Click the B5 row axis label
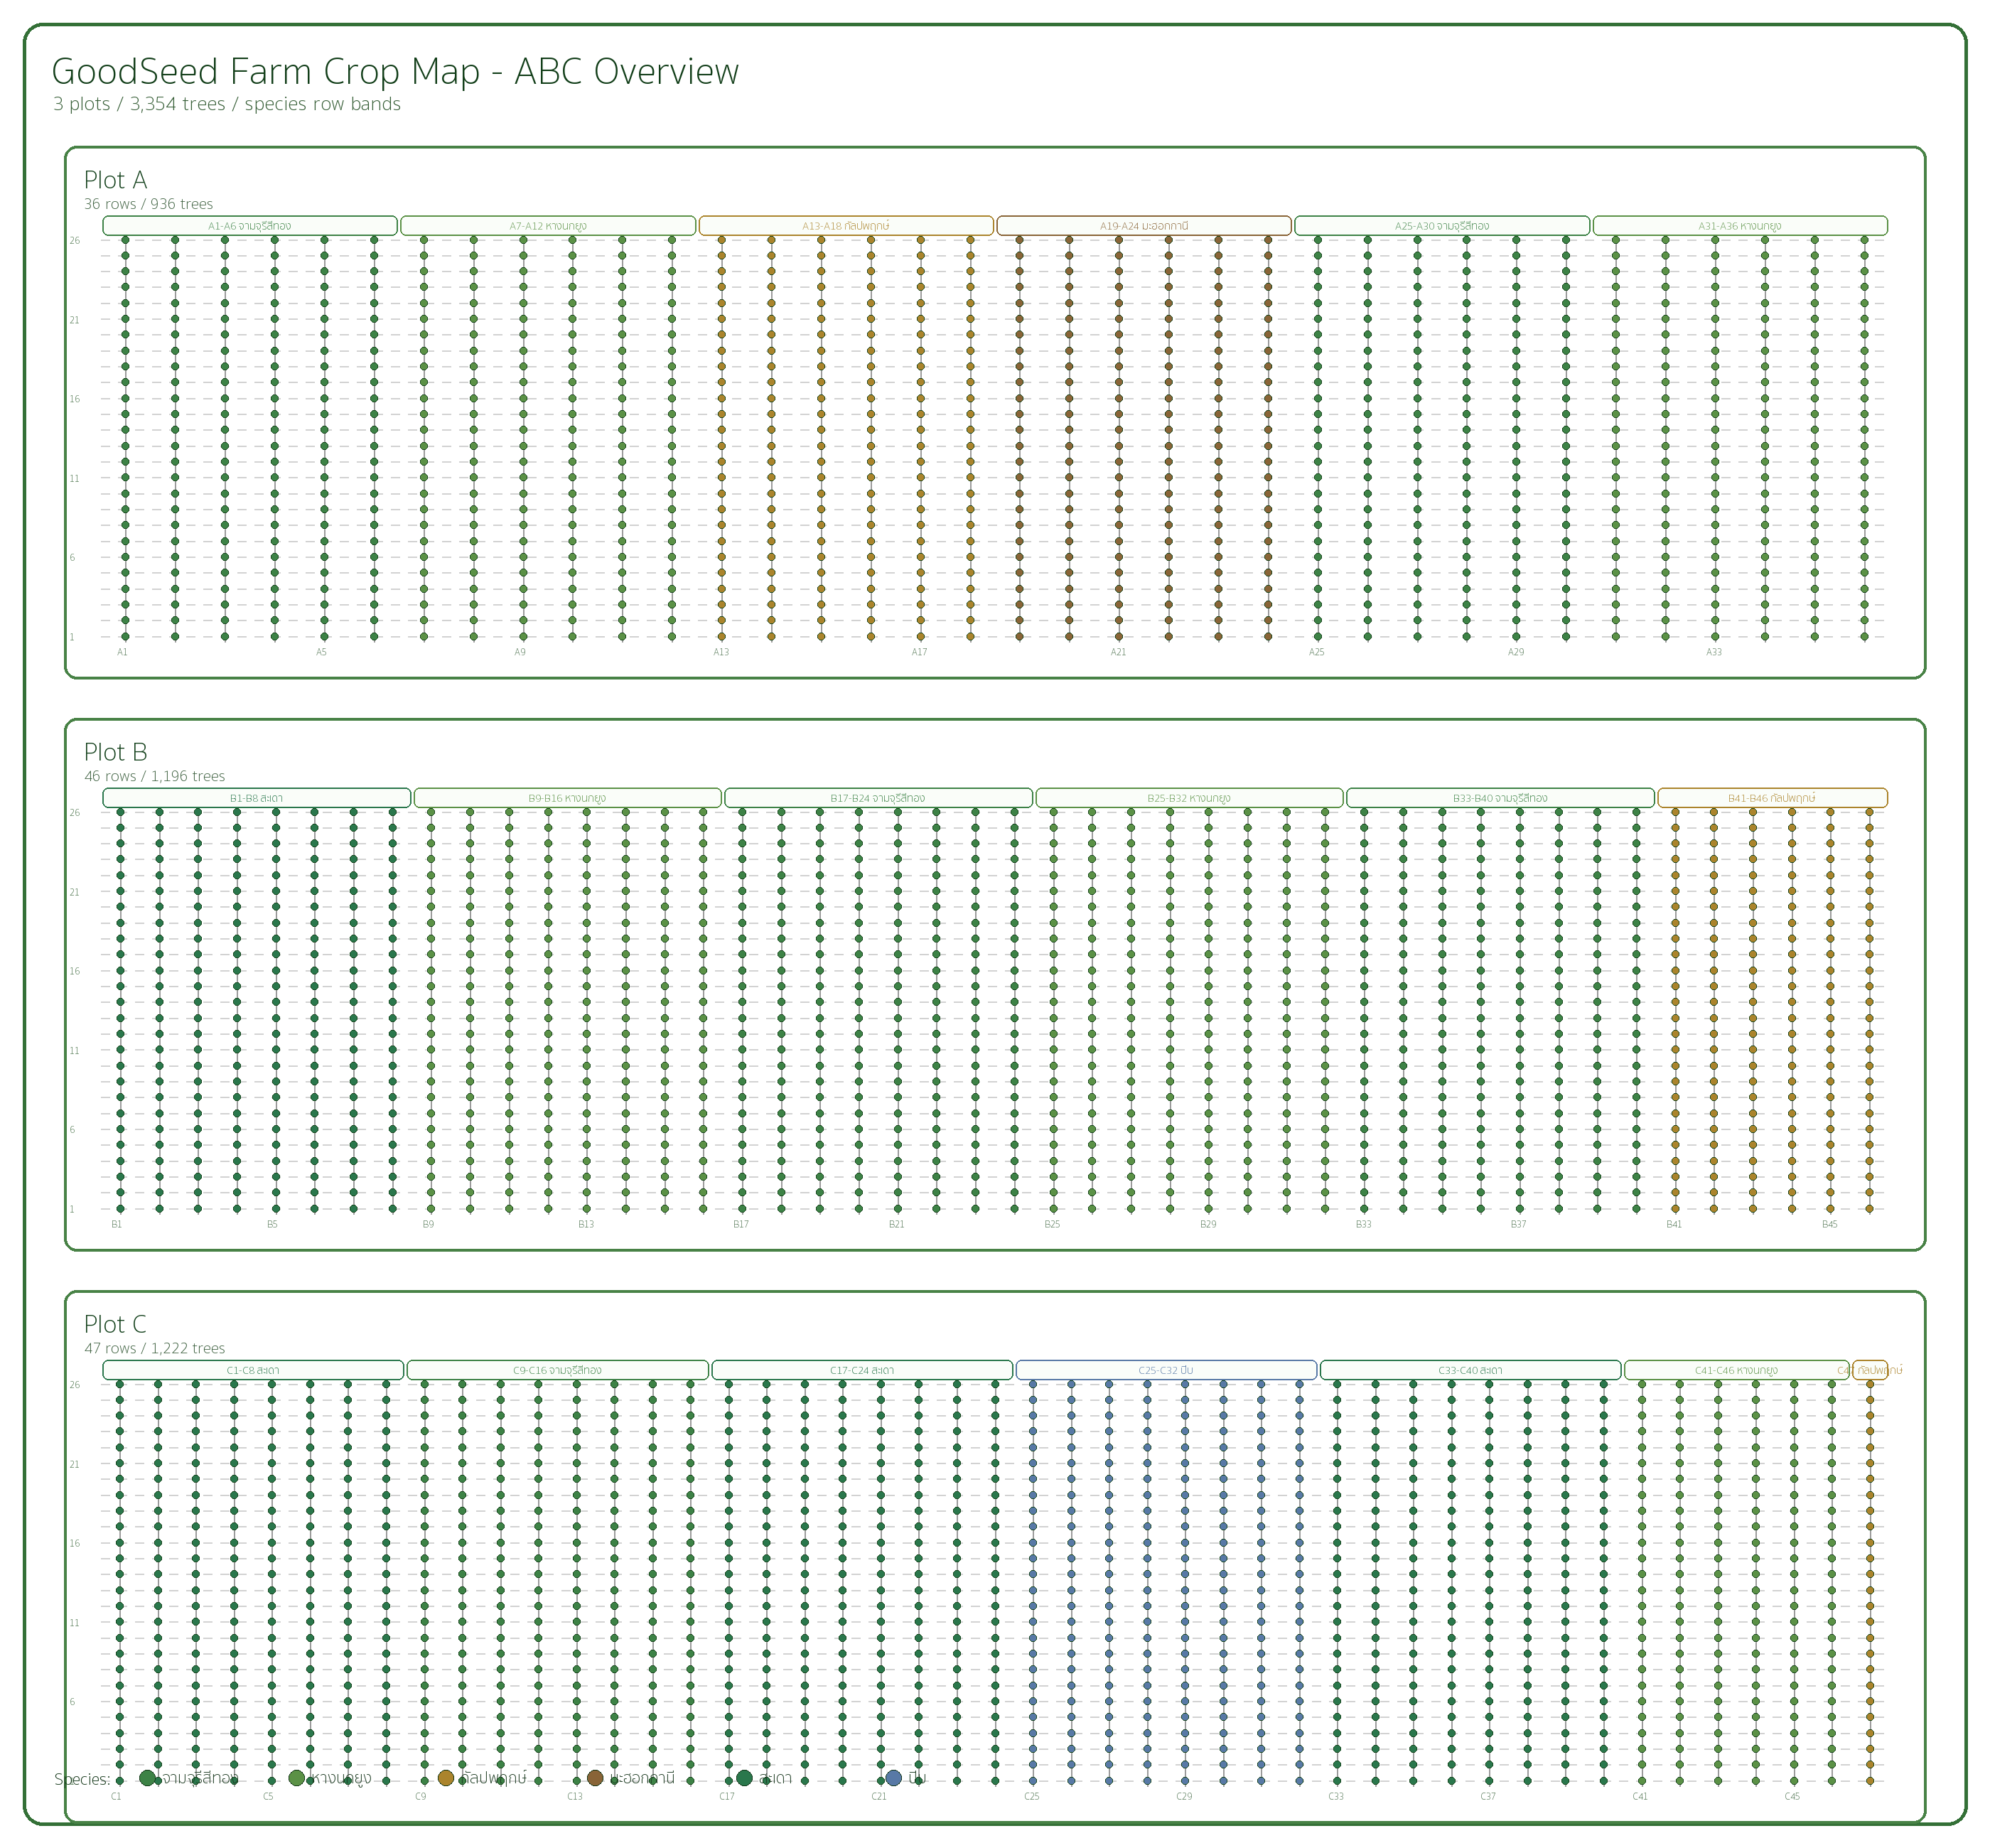1990x1848 pixels. click(x=272, y=1224)
